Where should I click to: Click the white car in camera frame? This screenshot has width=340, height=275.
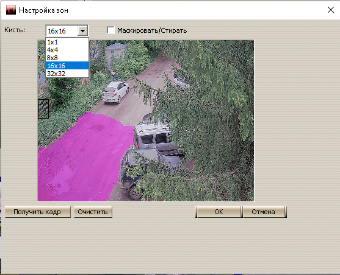click(115, 92)
